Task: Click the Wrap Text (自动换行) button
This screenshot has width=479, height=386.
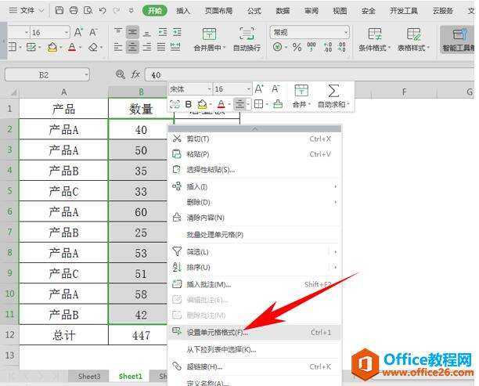Action: pyautogui.click(x=247, y=39)
